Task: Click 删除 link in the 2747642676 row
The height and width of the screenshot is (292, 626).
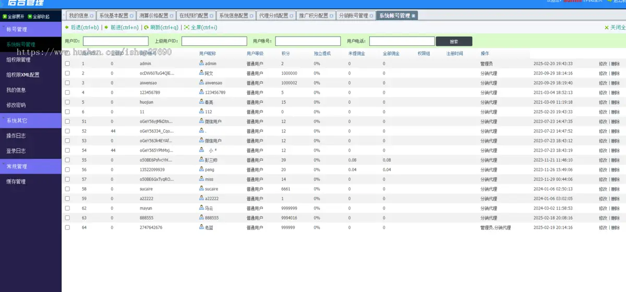Action: 616,227
